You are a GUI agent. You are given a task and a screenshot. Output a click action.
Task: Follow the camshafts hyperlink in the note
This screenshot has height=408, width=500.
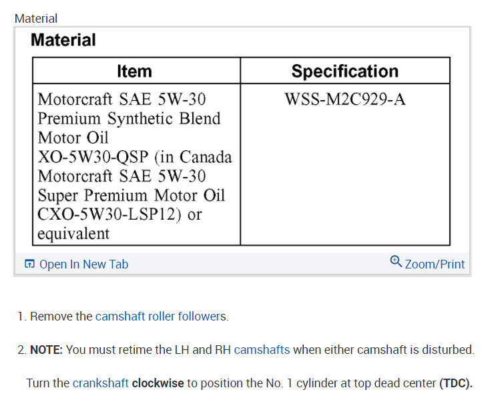(262, 349)
